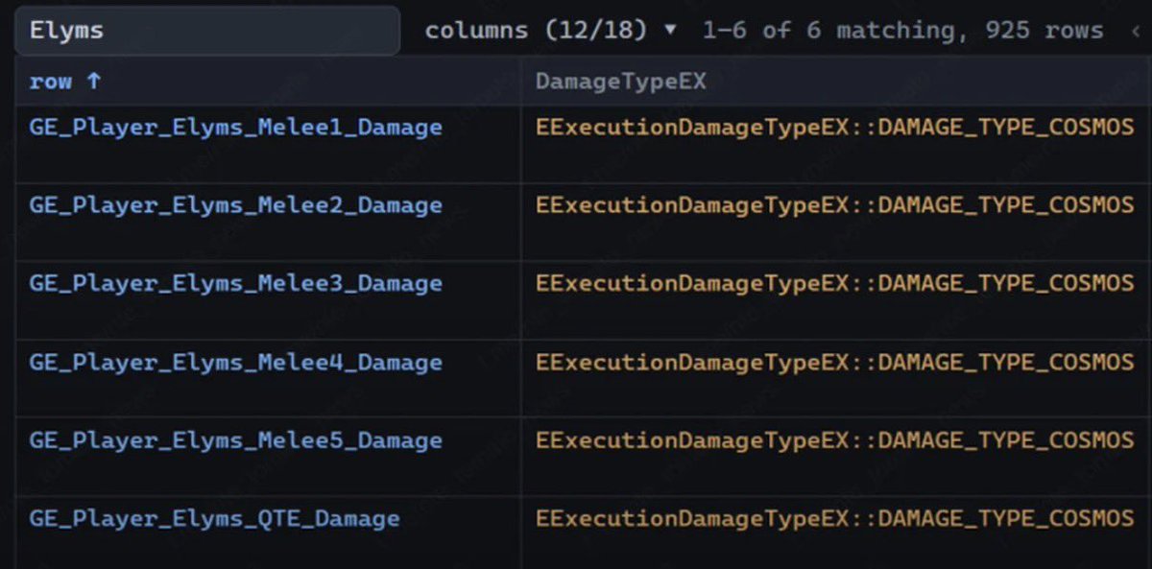Click the matching rows count text

coord(902,31)
